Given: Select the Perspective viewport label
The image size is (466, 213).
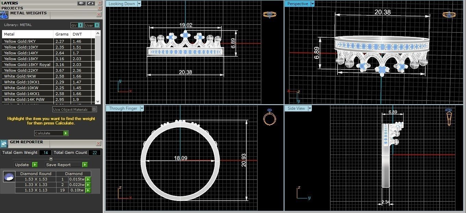Looking at the screenshot, I should (297, 4).
